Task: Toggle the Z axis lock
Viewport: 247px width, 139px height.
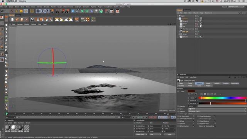Action: [x=47, y=11]
